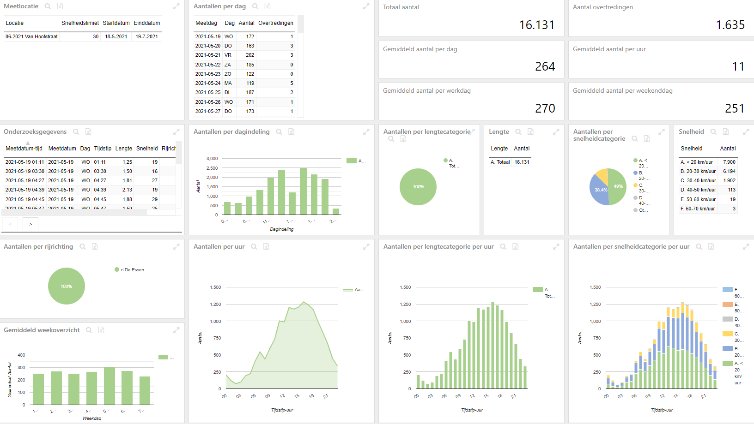
Task: Expand the Meetlocatie panel to fullscreen
Action: 176,6
